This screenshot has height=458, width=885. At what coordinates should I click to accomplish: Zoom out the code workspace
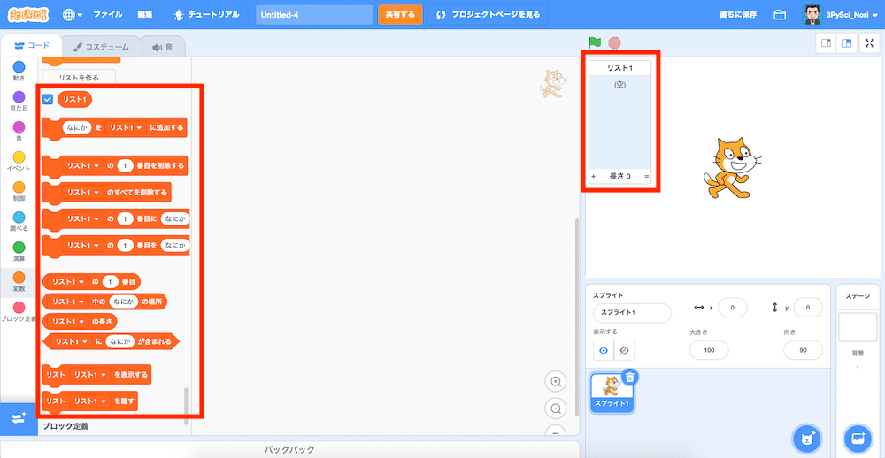pos(556,408)
